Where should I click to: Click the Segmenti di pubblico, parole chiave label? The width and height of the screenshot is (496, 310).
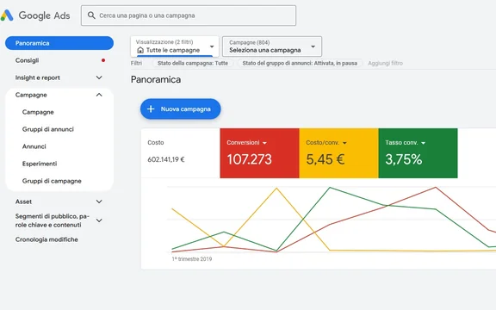click(x=53, y=220)
